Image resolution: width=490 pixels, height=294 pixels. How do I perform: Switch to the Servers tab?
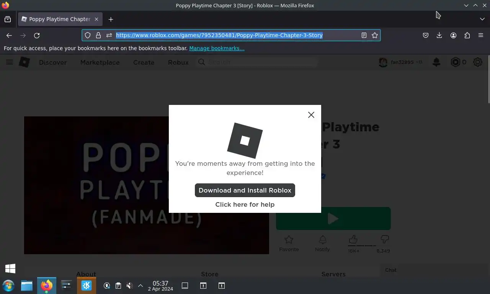point(333,274)
